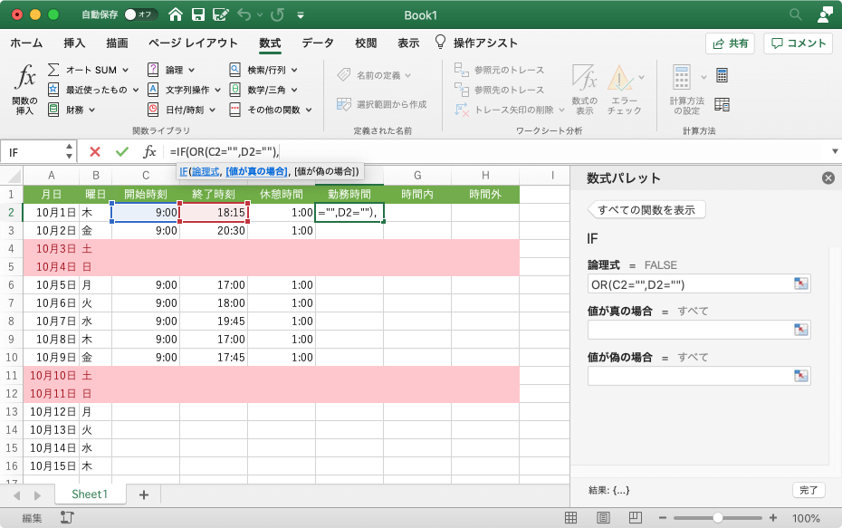842x528 pixels.
Task: Click トレース矢印の削除 remove arrows
Action: click(x=509, y=110)
